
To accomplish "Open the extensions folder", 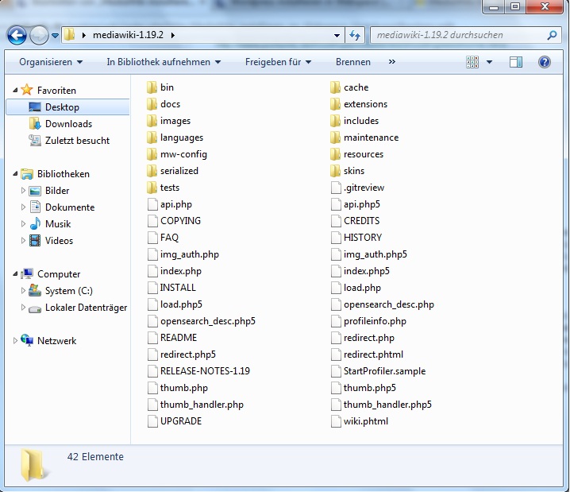I will click(365, 104).
